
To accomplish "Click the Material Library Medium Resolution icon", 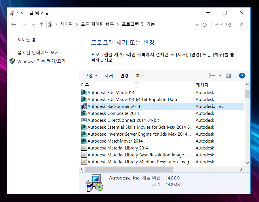I will pos(84,162).
